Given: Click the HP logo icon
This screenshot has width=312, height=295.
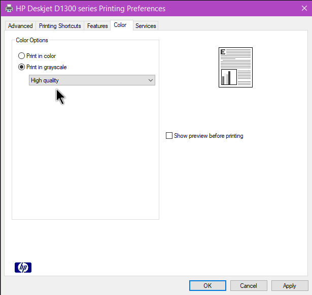Looking at the screenshot, I should click(x=23, y=268).
